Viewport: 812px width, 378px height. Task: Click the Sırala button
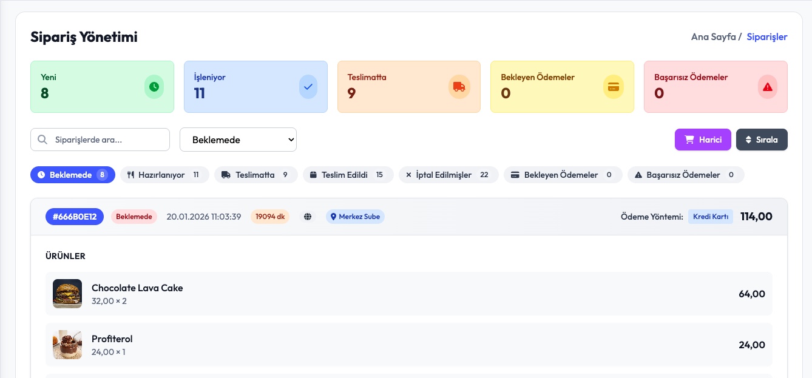(x=762, y=139)
